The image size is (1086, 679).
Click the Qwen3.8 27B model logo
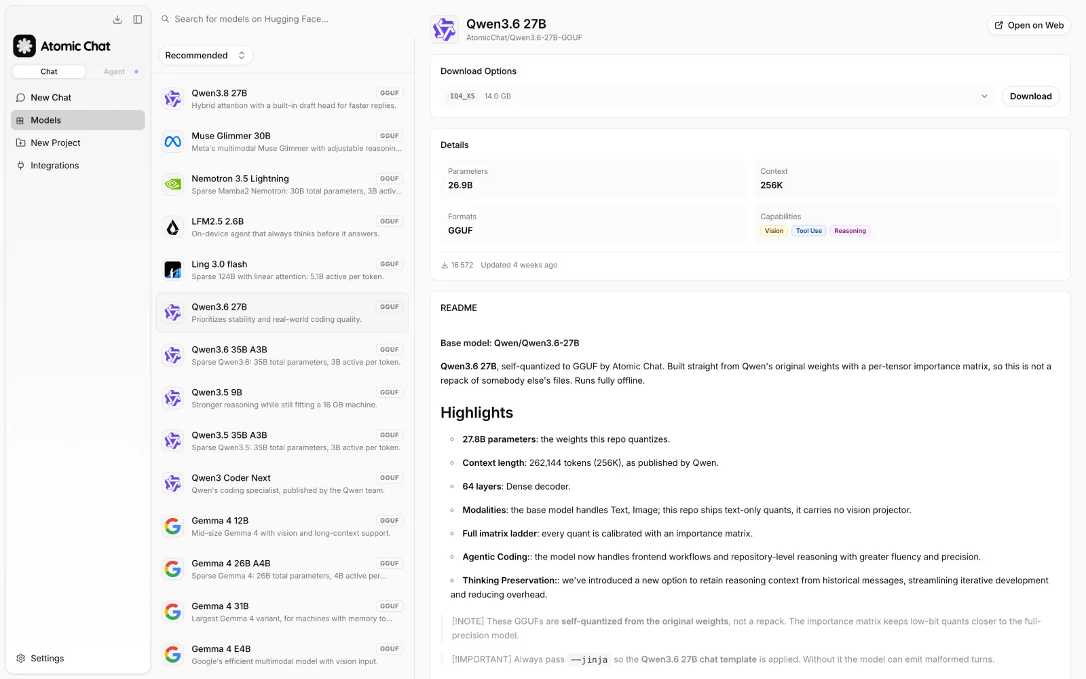click(x=173, y=99)
